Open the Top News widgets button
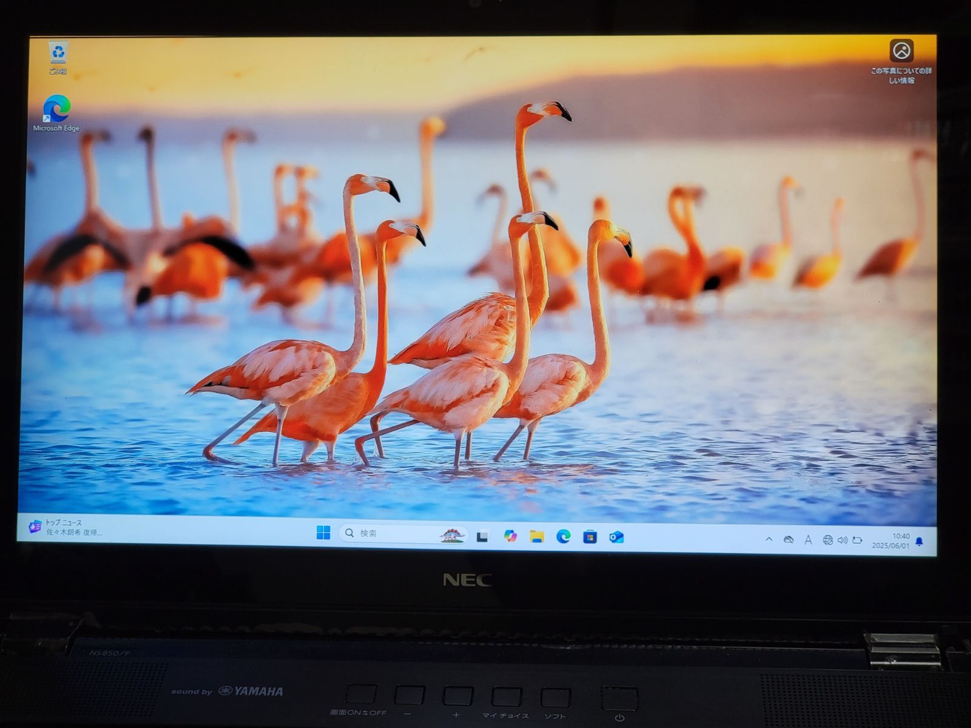 pyautogui.click(x=66, y=527)
